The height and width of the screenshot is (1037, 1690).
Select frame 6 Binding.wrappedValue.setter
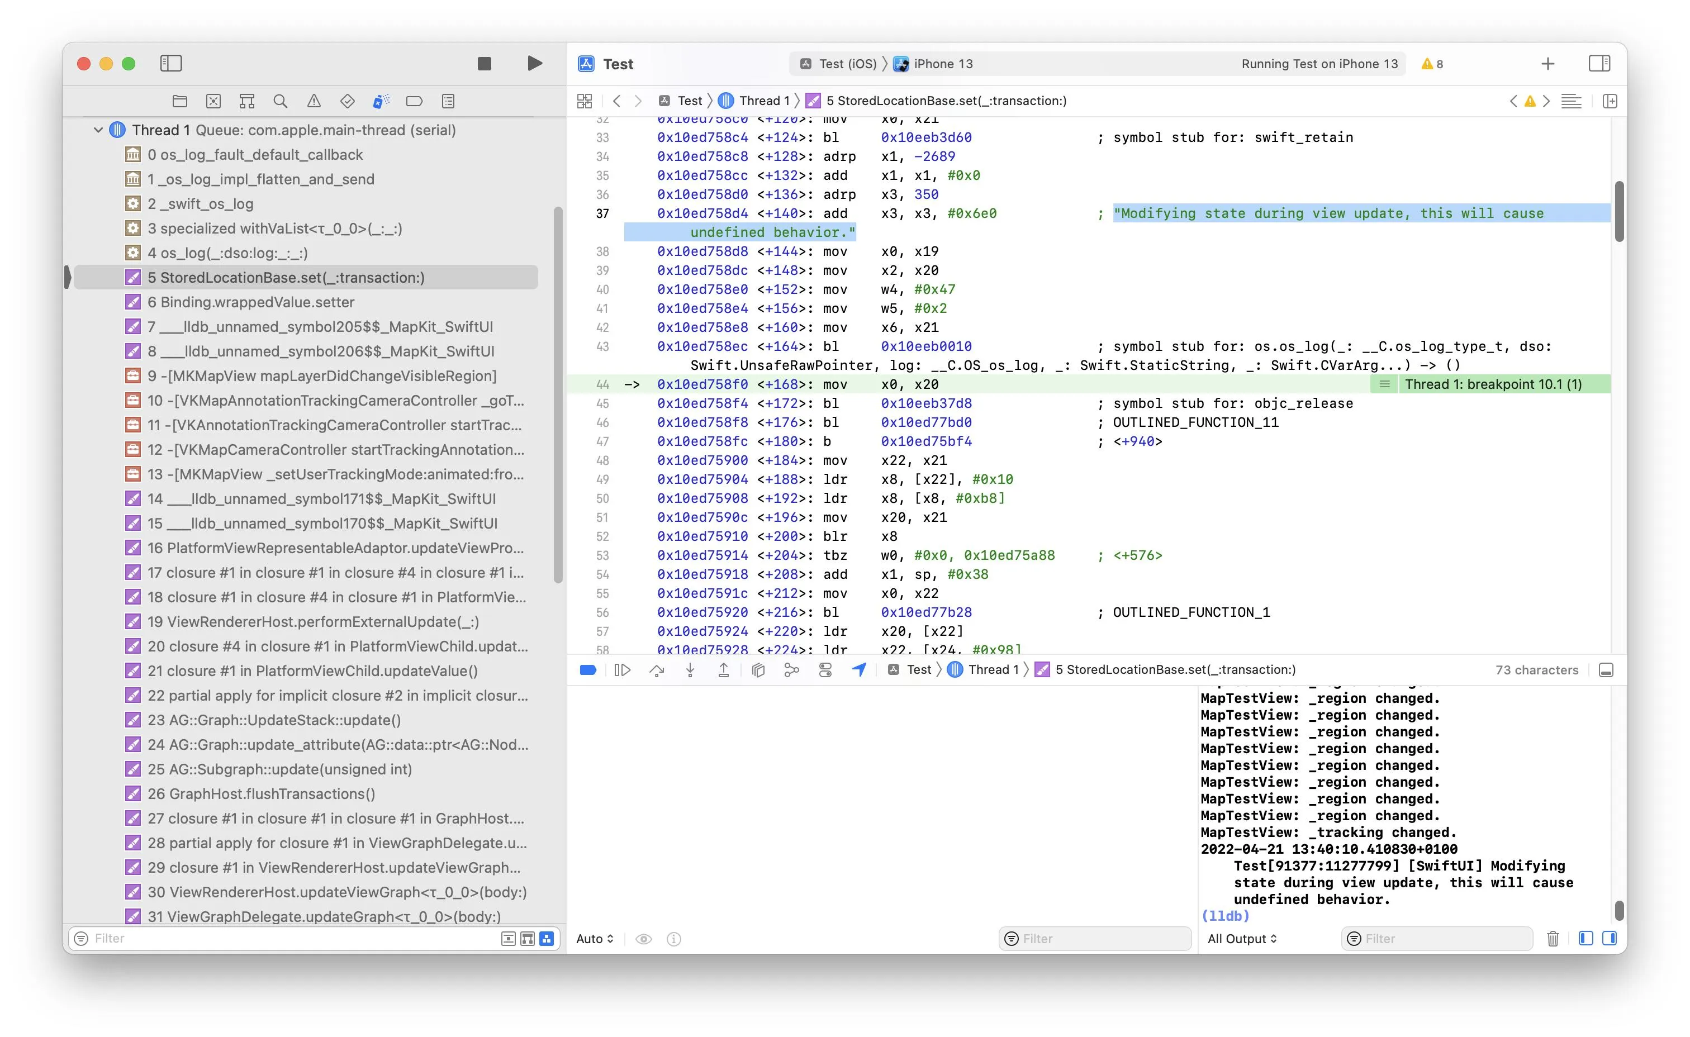[250, 302]
